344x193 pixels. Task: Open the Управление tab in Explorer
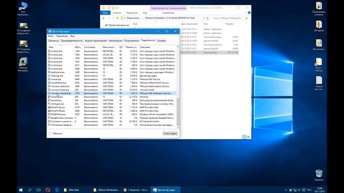coord(168,13)
